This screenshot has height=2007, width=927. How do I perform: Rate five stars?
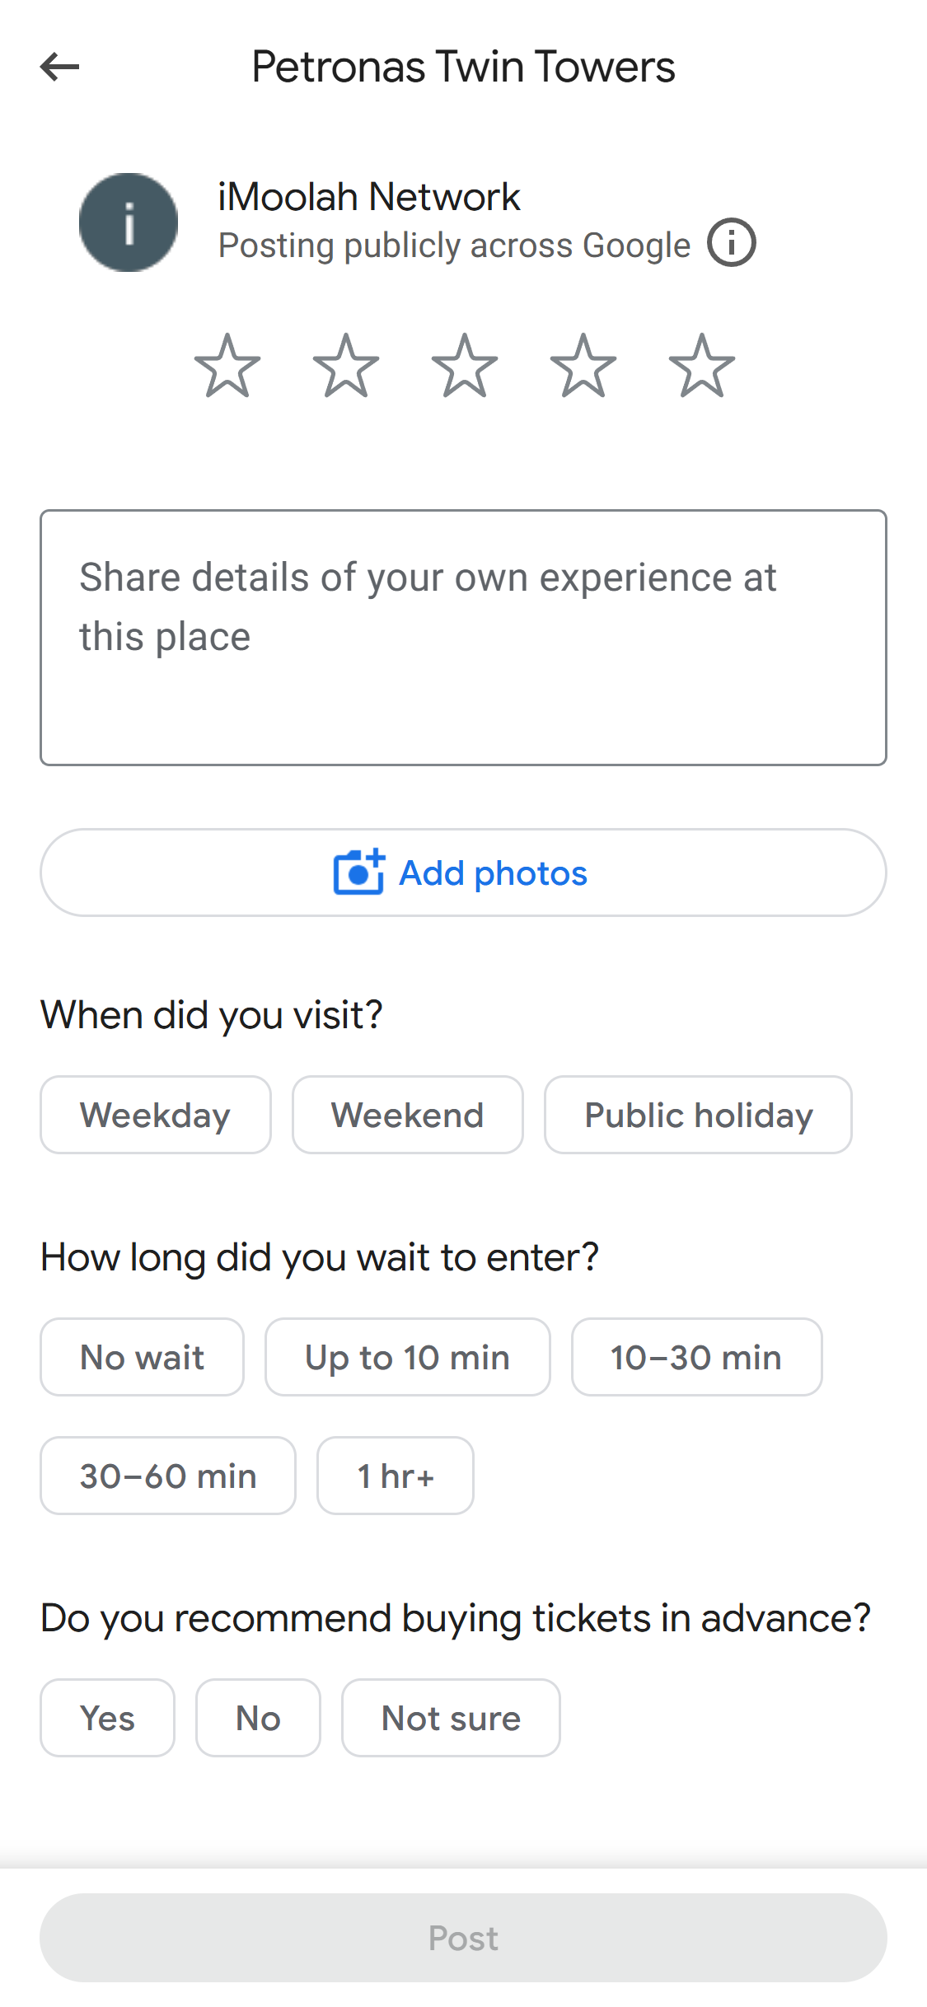pos(702,367)
